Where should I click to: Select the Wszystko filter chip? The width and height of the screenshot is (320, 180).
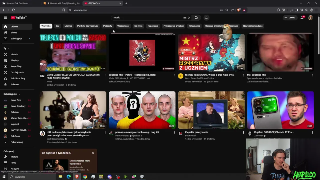(x=46, y=26)
